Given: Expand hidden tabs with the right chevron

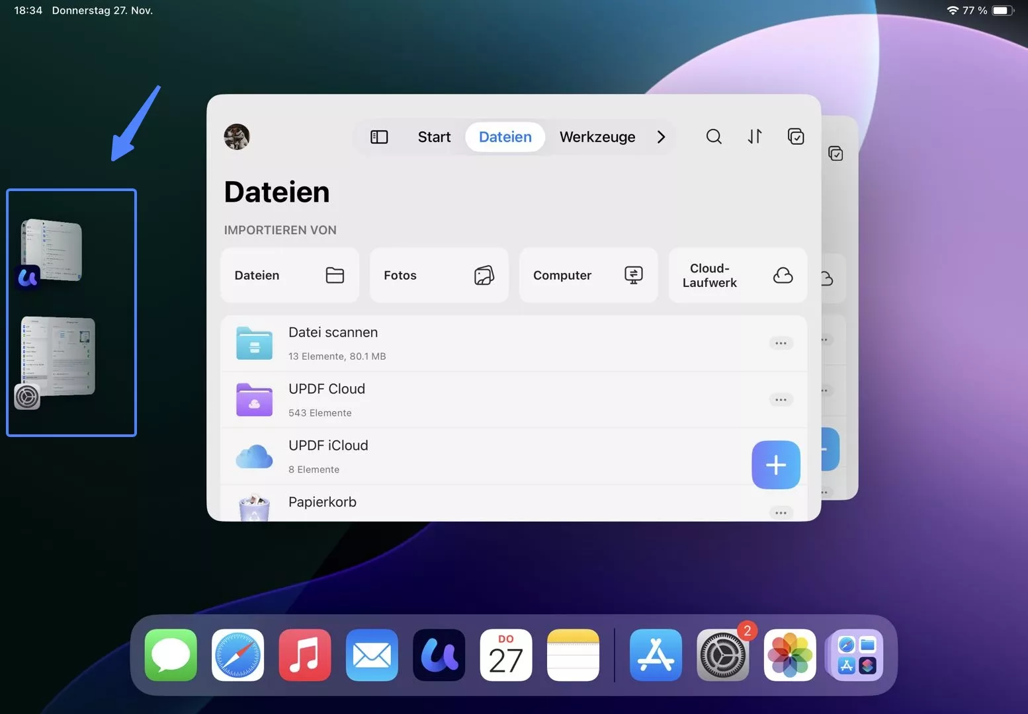Looking at the screenshot, I should [x=661, y=137].
